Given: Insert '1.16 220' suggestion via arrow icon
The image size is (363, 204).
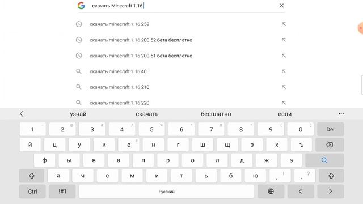Looking at the screenshot, I should tap(284, 103).
